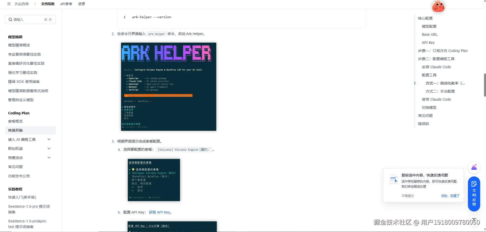Open 管理自定义模型 page
This screenshot has height=232, width=486.
pyautogui.click(x=21, y=100)
